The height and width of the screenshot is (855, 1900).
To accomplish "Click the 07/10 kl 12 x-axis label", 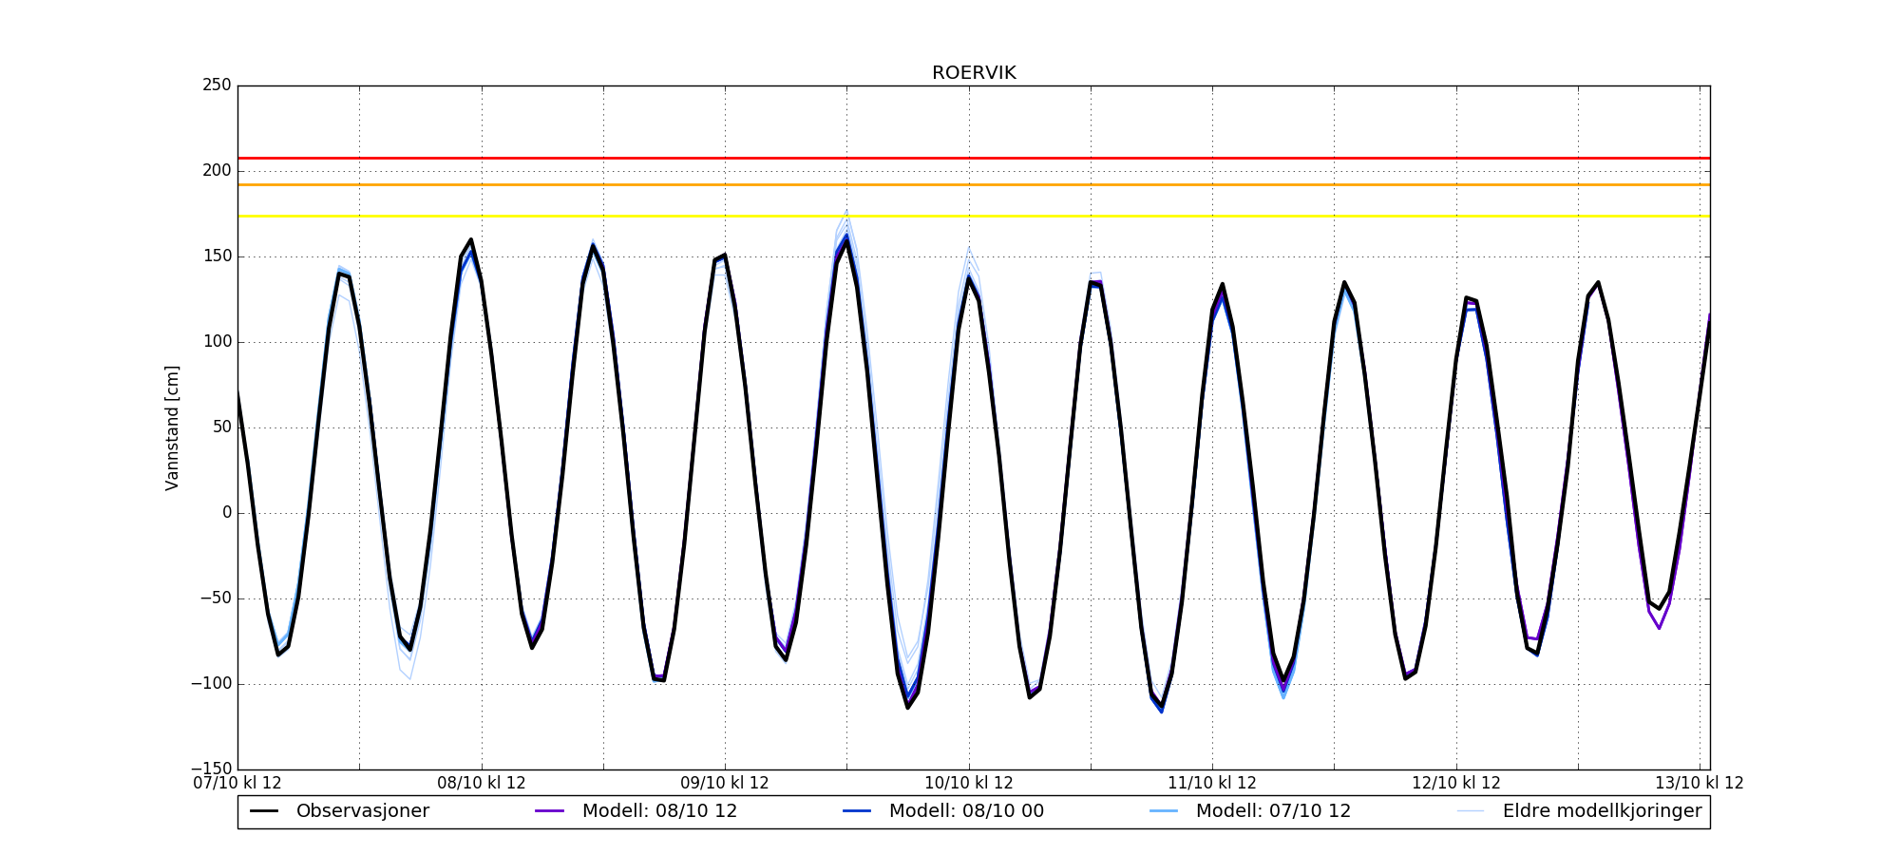I will [x=237, y=784].
